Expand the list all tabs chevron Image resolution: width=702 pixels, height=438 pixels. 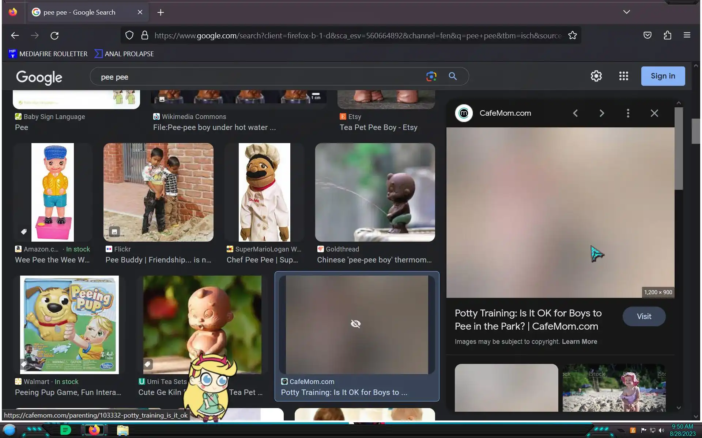click(x=626, y=12)
